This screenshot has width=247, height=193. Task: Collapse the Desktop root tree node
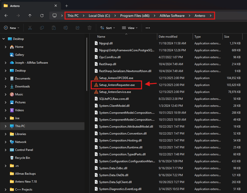coord(4,39)
